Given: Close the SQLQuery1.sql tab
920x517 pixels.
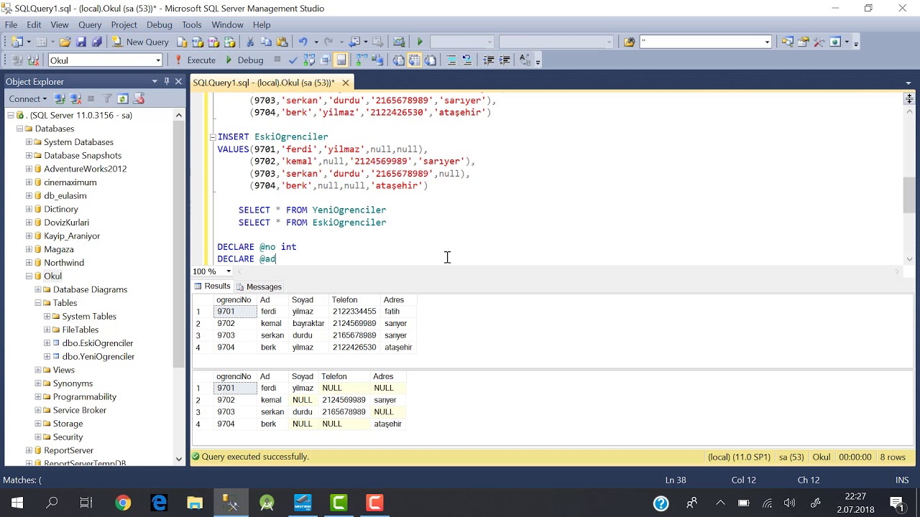Looking at the screenshot, I should tap(346, 83).
